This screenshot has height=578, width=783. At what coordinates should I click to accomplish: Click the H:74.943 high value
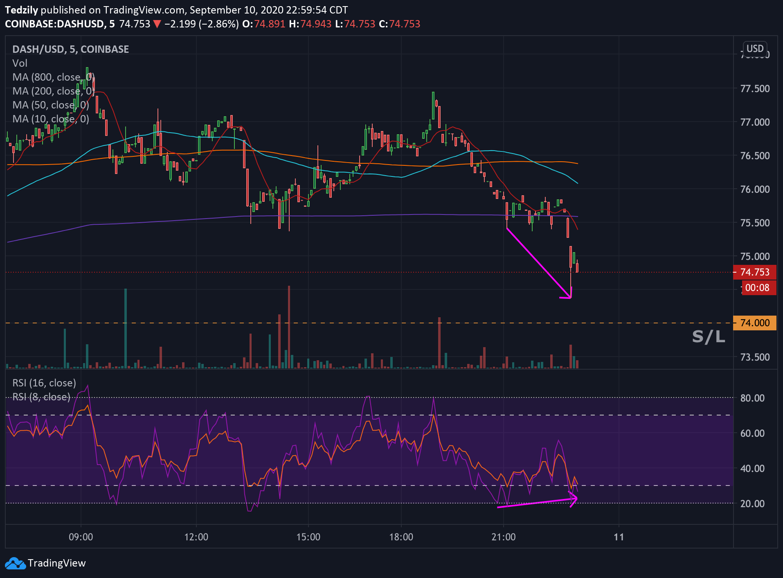(310, 24)
